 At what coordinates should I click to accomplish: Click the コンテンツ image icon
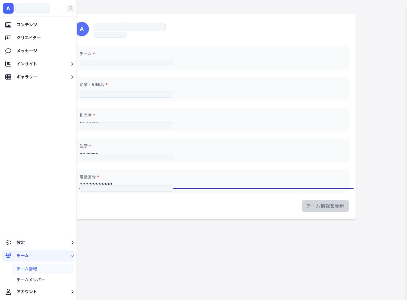[8, 25]
